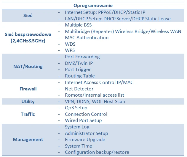Select the MAC Authentication item
This screenshot has width=187, height=157.
pyautogui.click(x=87, y=38)
